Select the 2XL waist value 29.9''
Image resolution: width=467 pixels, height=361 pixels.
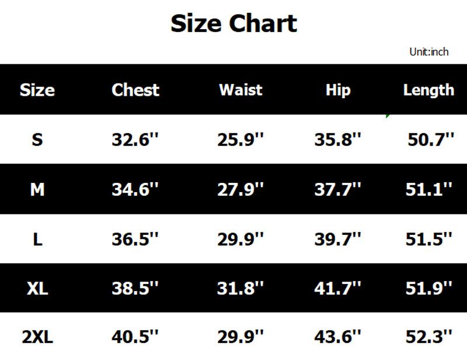click(241, 337)
